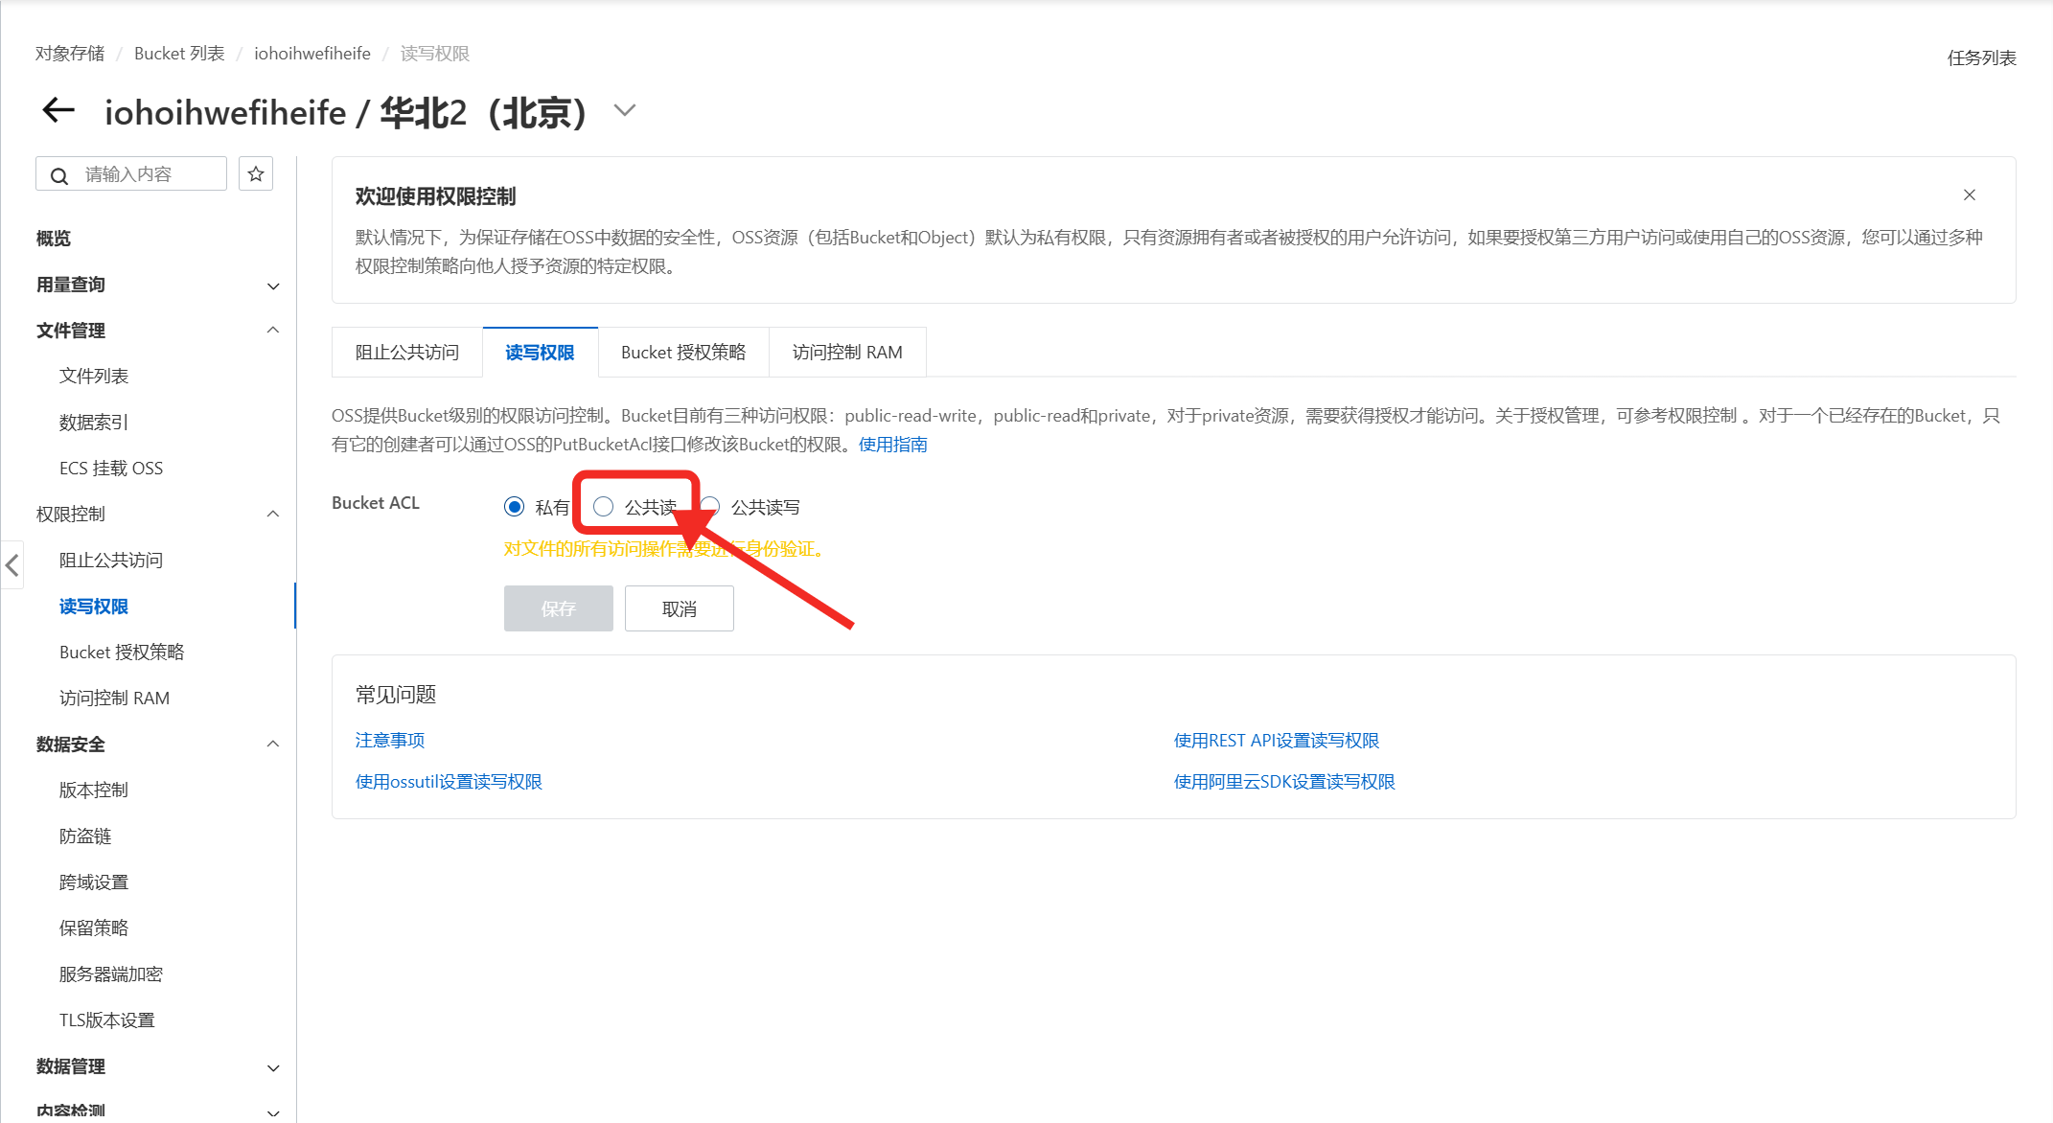Switch to the 阻止公共访问 tab
This screenshot has height=1123, width=2053.
pos(406,353)
